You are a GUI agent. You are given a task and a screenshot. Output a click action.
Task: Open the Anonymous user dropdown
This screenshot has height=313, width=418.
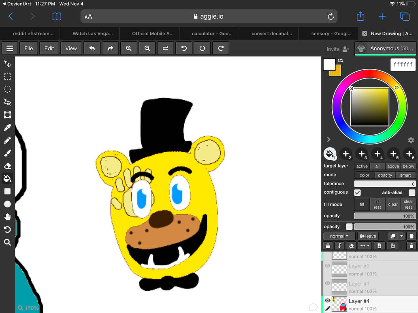[x=385, y=49]
